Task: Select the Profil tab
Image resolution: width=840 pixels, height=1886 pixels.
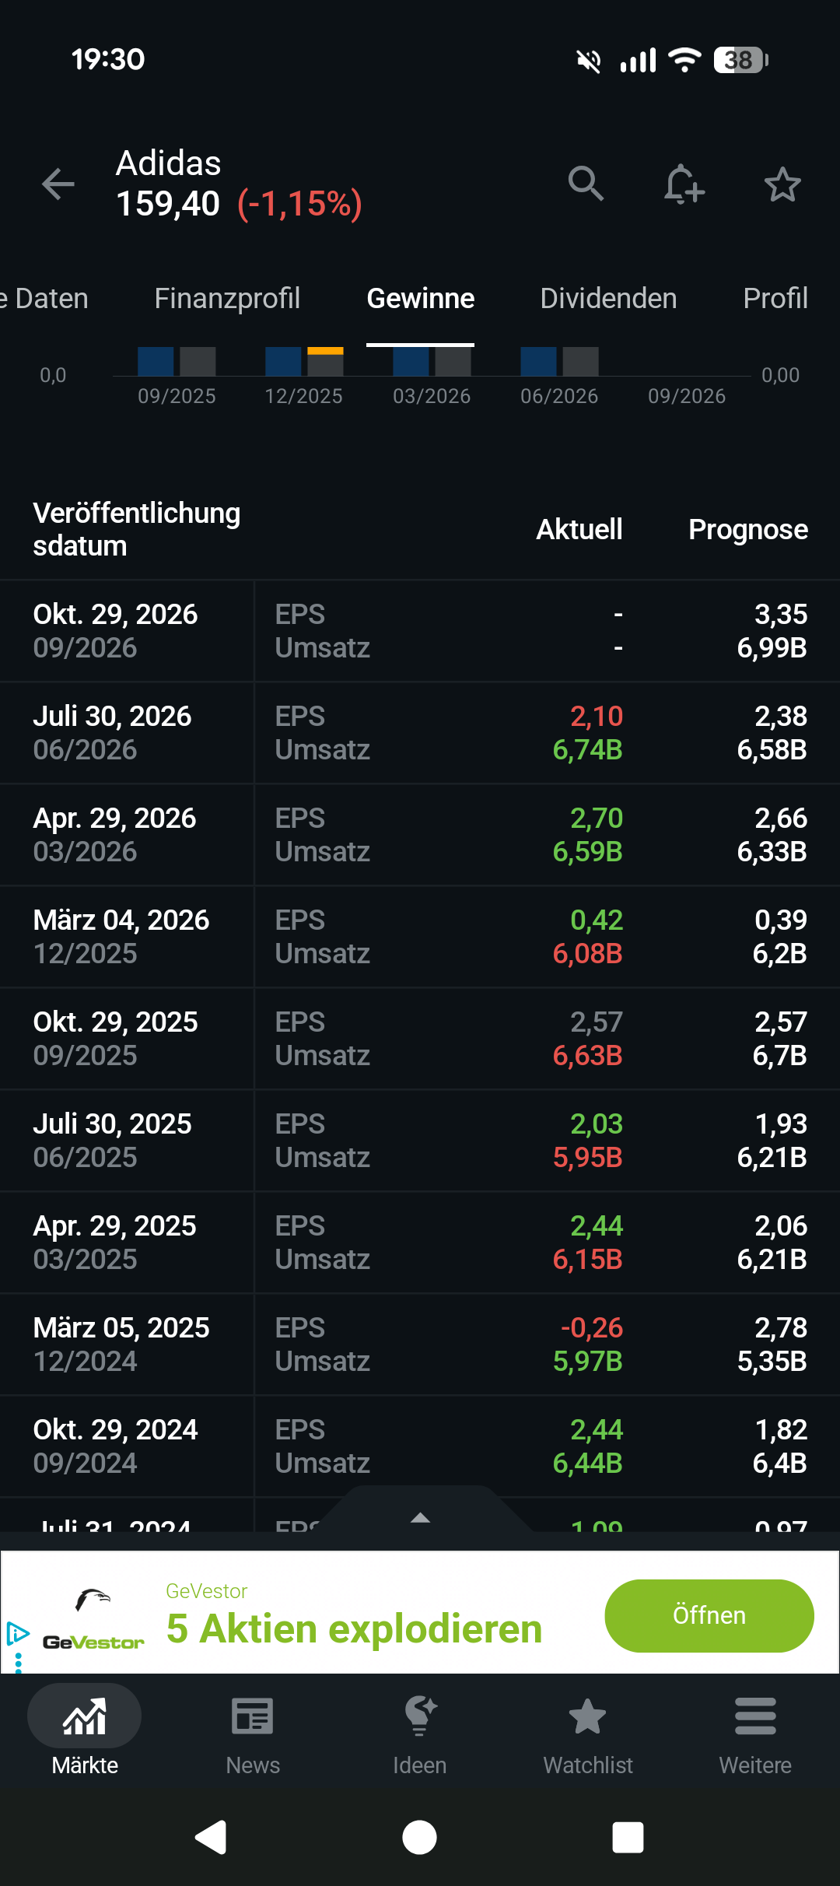Action: pos(775,298)
